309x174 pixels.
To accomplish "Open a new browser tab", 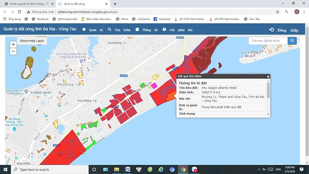I will (x=115, y=3).
